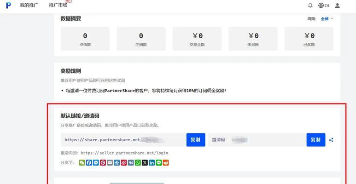The image size is (356, 184).
Task: Open the notifications bell
Action: pos(310,6)
